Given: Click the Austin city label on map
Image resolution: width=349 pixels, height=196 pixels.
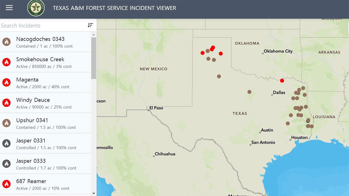Looking at the screenshot, I should pos(267,130).
